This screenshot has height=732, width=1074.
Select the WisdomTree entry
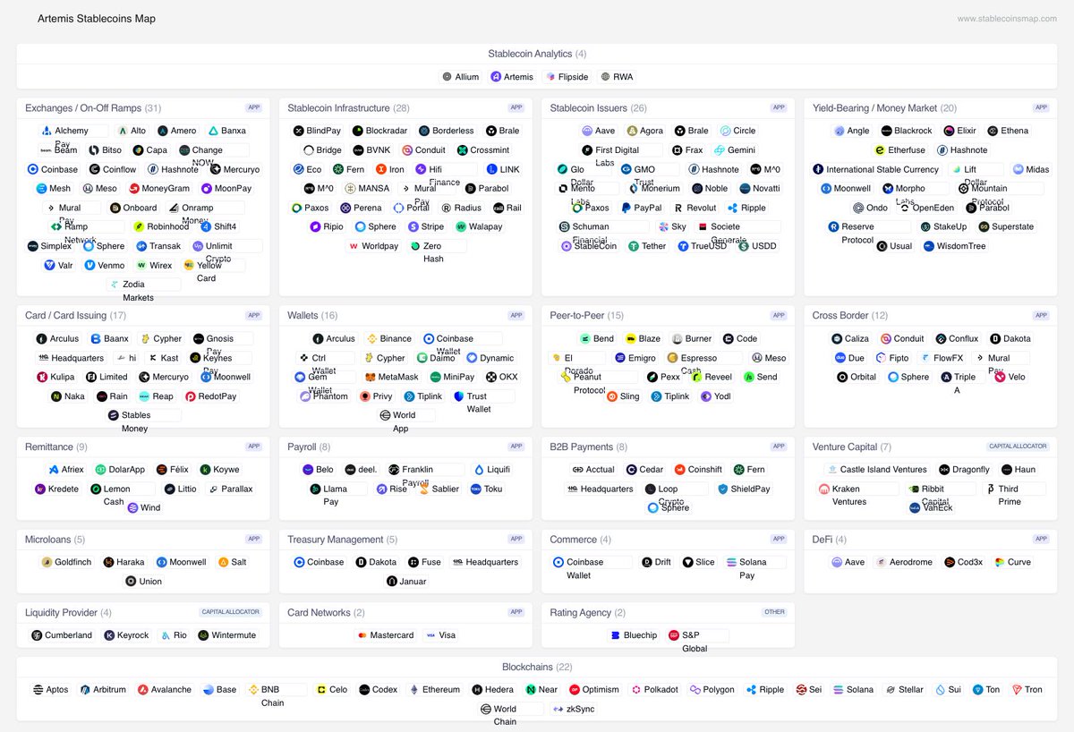point(955,246)
